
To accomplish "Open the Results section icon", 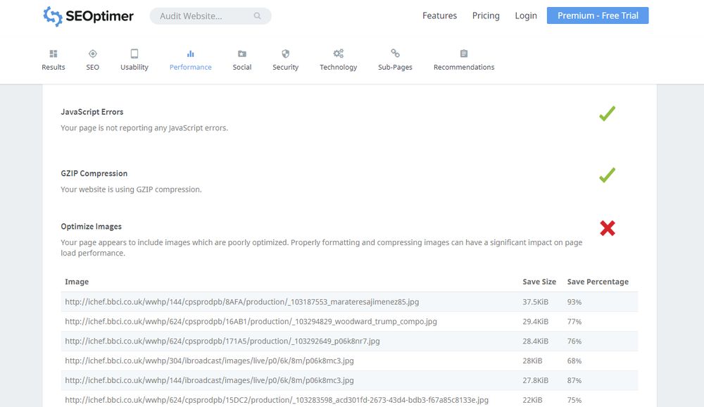I will tap(54, 54).
